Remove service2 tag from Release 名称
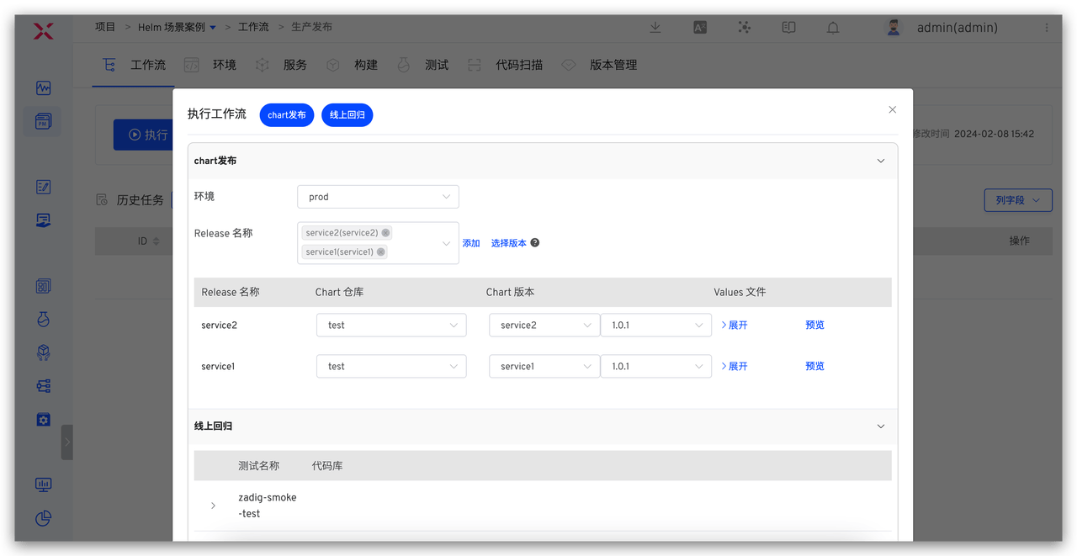 pos(385,233)
